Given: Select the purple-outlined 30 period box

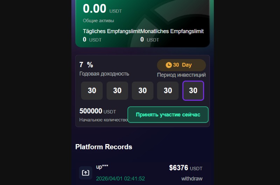Looking at the screenshot, I should pyautogui.click(x=193, y=91).
